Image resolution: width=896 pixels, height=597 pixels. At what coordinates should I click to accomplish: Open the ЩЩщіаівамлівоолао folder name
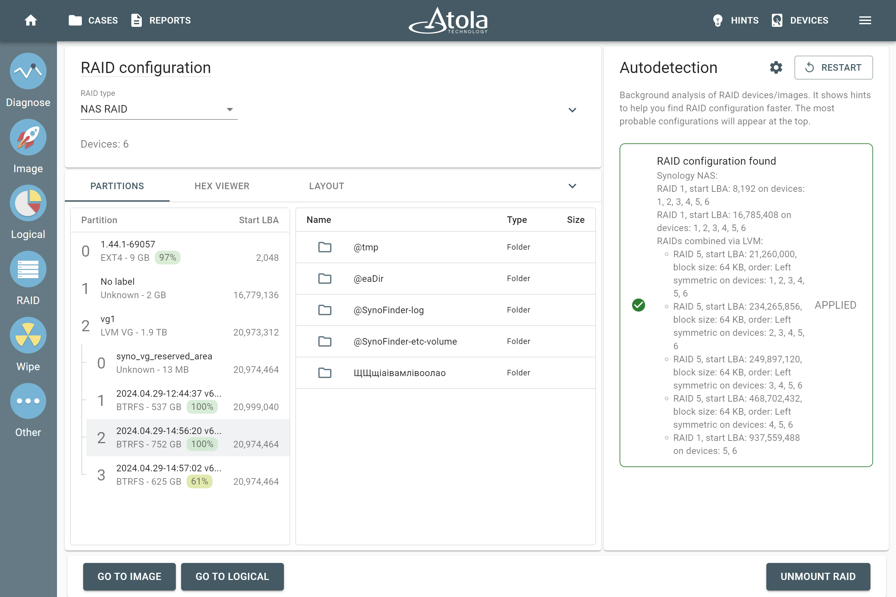400,373
